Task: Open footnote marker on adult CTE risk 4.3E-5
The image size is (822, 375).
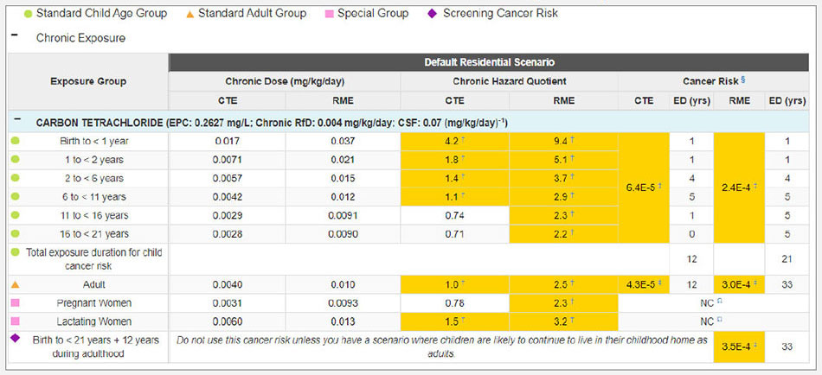Action: tap(659, 283)
